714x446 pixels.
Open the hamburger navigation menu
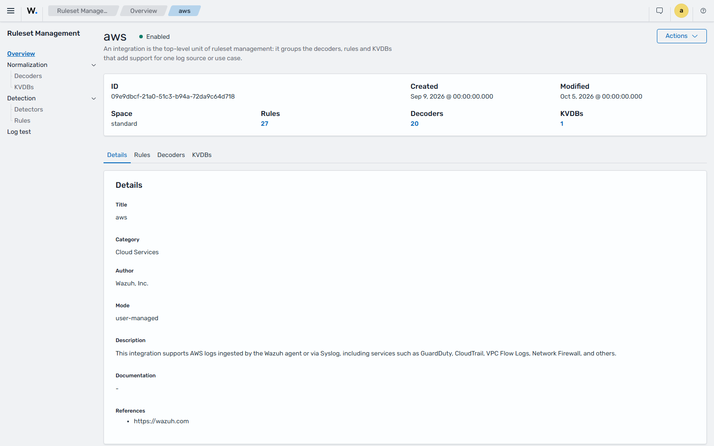point(11,11)
